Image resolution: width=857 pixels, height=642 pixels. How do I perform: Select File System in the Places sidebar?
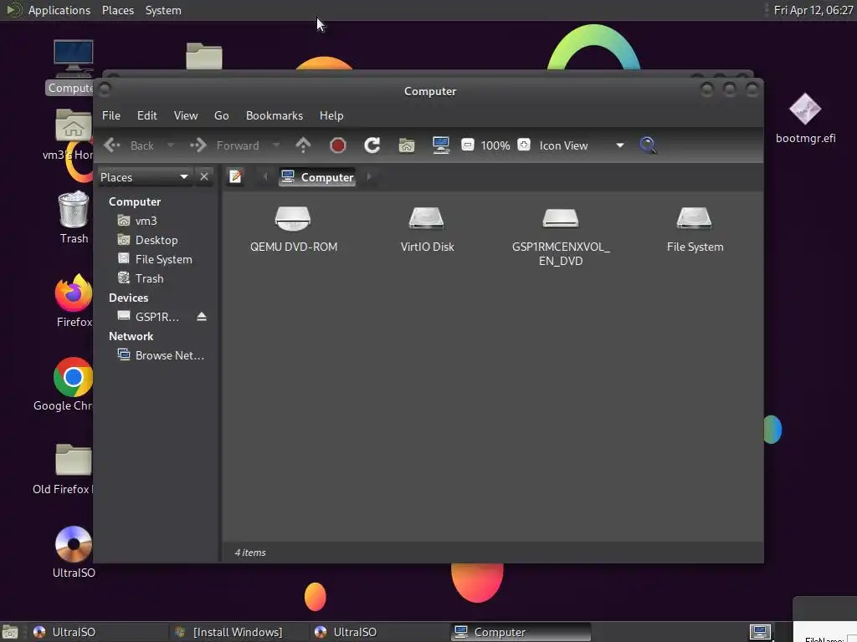[x=163, y=259]
